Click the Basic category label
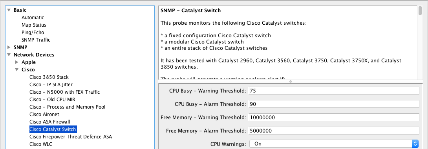The height and width of the screenshot is (149, 428). [20, 10]
